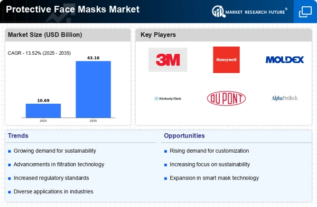The width and height of the screenshot is (317, 207).
Task: Open the DuPont oval logo
Action: 226,98
